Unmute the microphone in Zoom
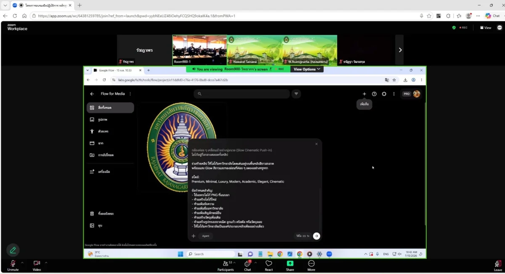Screen dimensions: 505x274 [x=13, y=265]
